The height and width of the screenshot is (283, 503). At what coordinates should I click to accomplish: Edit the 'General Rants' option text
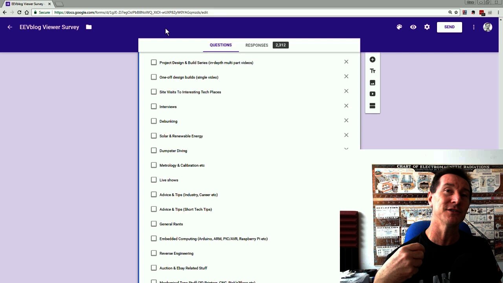171,224
